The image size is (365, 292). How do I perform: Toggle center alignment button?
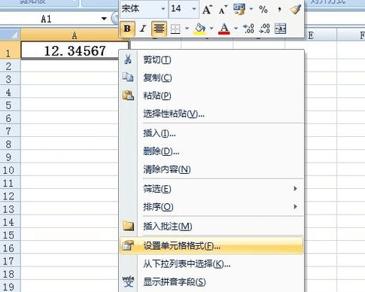(x=159, y=29)
